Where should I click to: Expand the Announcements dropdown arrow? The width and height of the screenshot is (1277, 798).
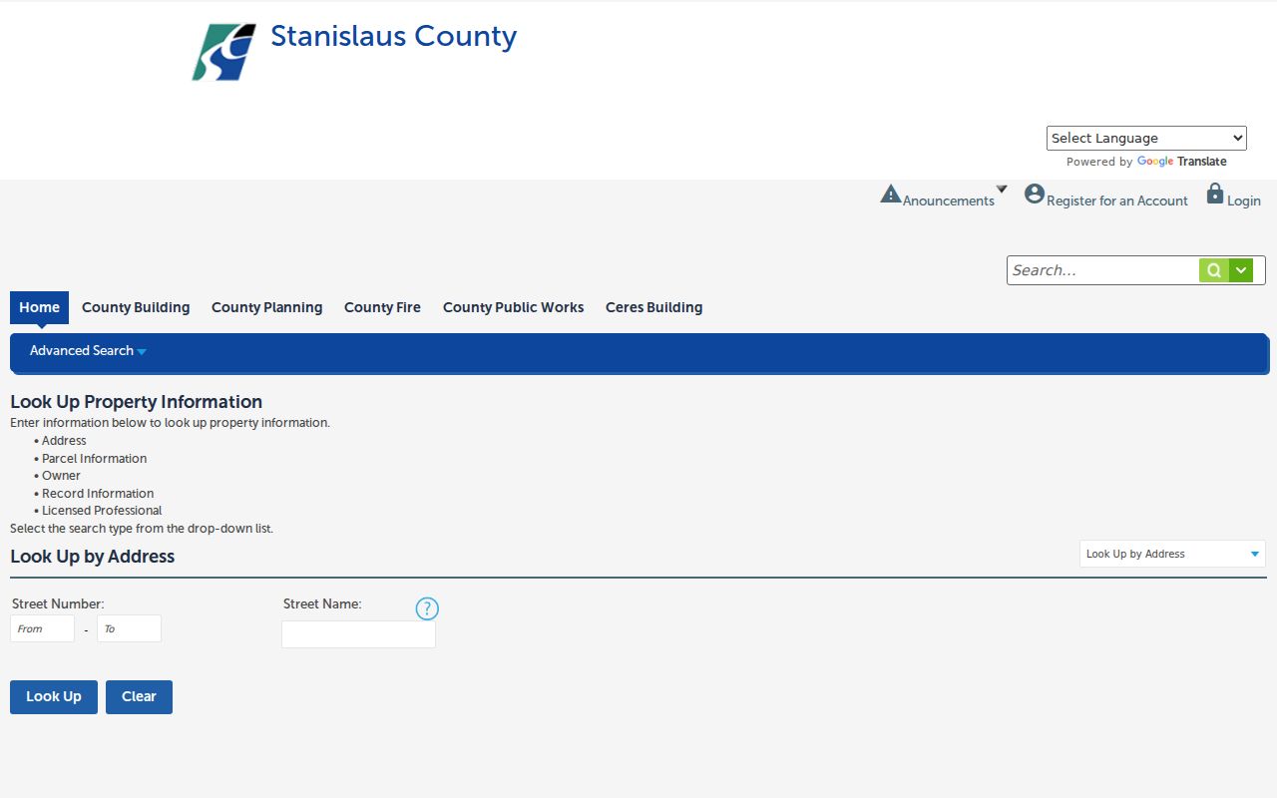pyautogui.click(x=1002, y=189)
